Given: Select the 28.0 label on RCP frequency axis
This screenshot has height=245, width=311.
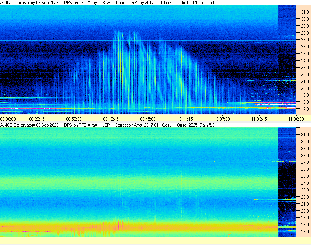Looking at the screenshot, I should (305, 33).
